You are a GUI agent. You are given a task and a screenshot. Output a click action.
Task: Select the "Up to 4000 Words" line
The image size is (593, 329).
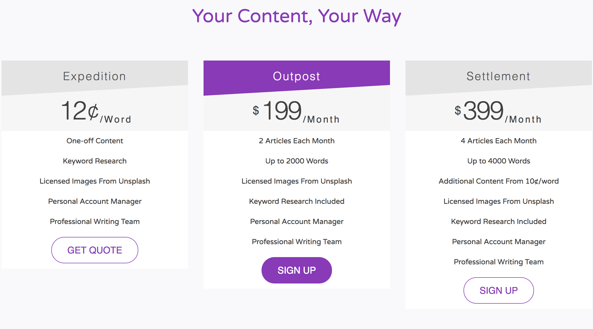[498, 161]
